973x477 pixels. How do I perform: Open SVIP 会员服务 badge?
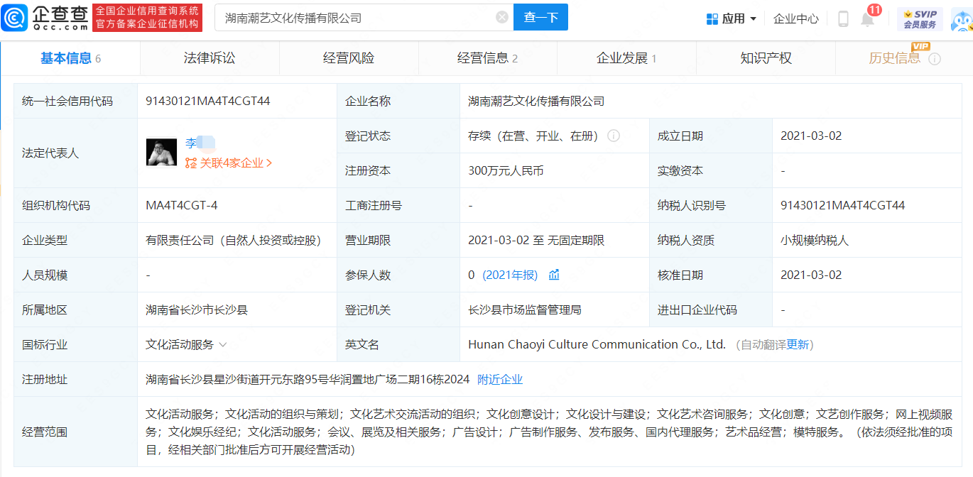920,18
